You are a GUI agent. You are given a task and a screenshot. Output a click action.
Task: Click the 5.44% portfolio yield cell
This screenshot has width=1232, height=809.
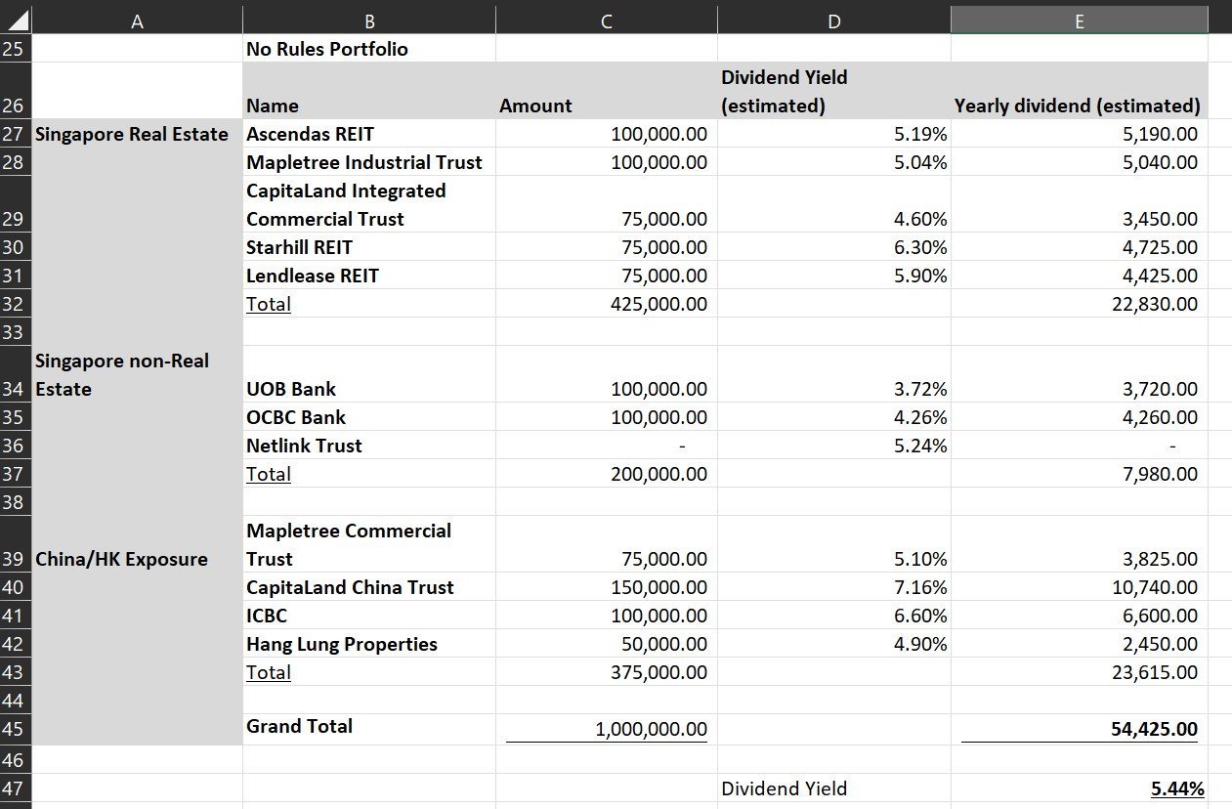(x=1080, y=788)
